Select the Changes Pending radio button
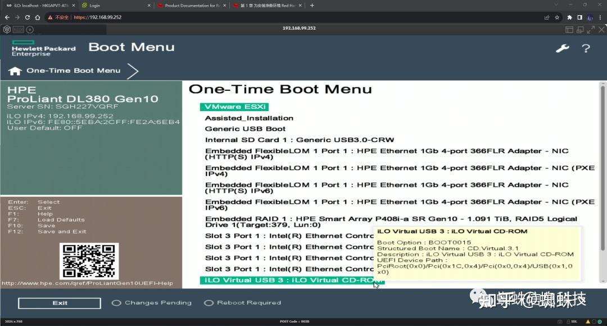The image size is (607, 326). 116,302
